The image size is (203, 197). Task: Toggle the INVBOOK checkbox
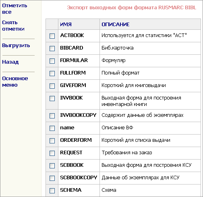[x=52, y=98]
